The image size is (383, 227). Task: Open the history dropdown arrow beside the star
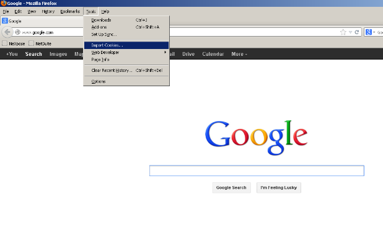[350, 32]
